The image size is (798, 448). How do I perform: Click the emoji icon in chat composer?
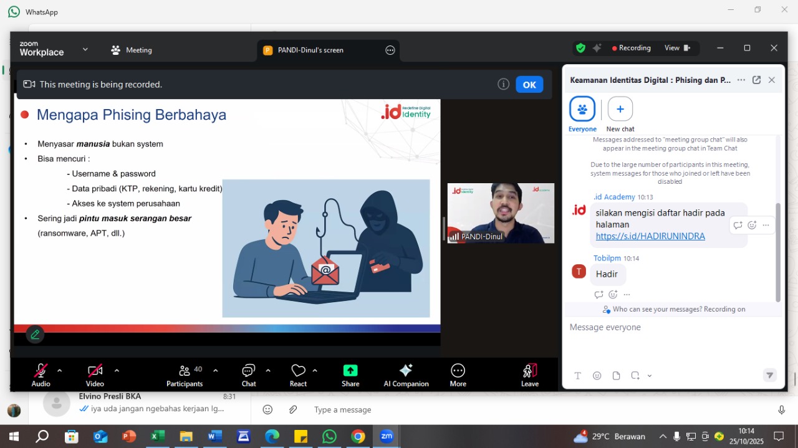(597, 376)
